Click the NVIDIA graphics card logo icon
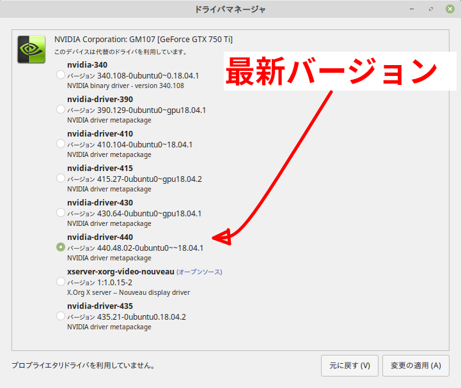 31,49
